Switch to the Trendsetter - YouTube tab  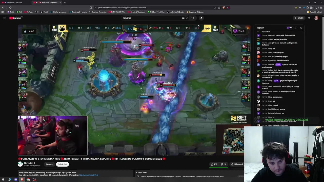[15, 3]
